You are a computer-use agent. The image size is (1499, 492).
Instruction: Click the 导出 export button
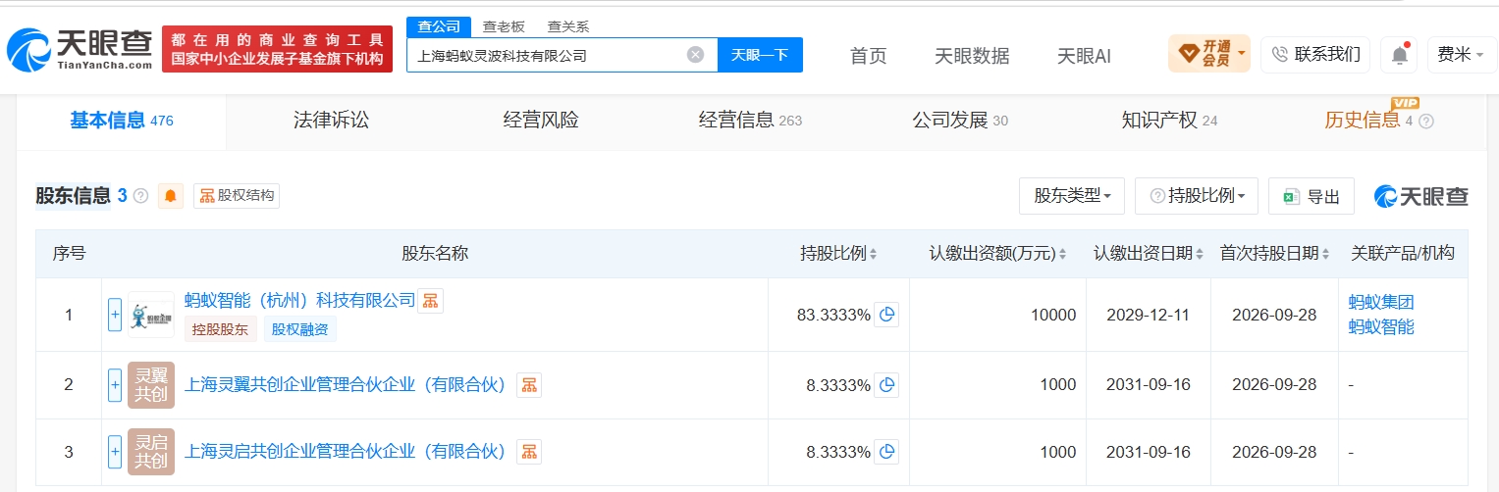1312,196
